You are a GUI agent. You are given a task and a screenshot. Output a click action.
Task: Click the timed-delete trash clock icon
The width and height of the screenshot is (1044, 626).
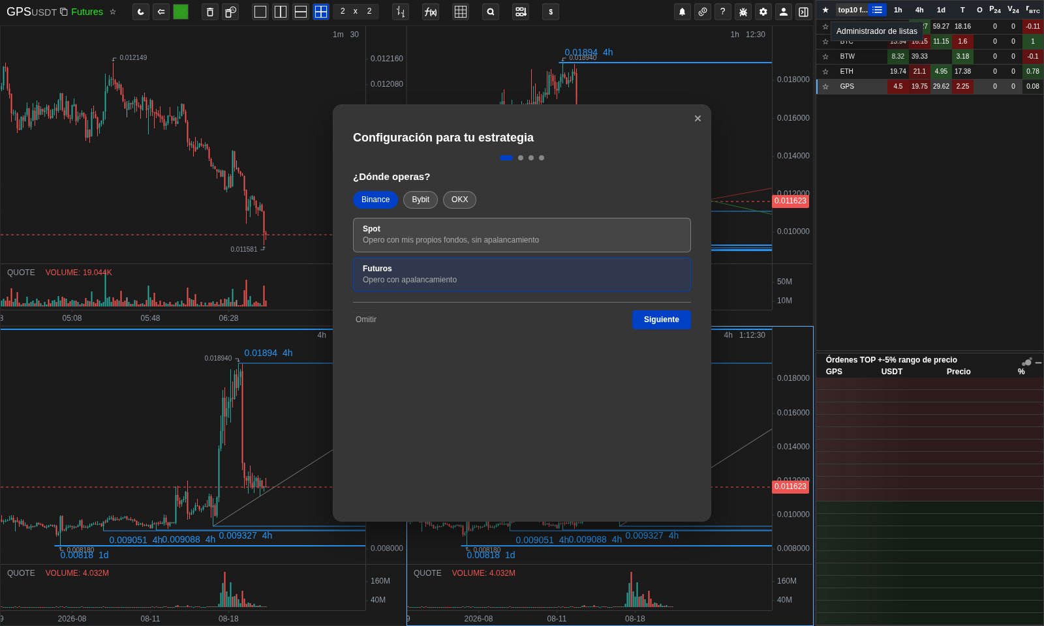pos(230,12)
